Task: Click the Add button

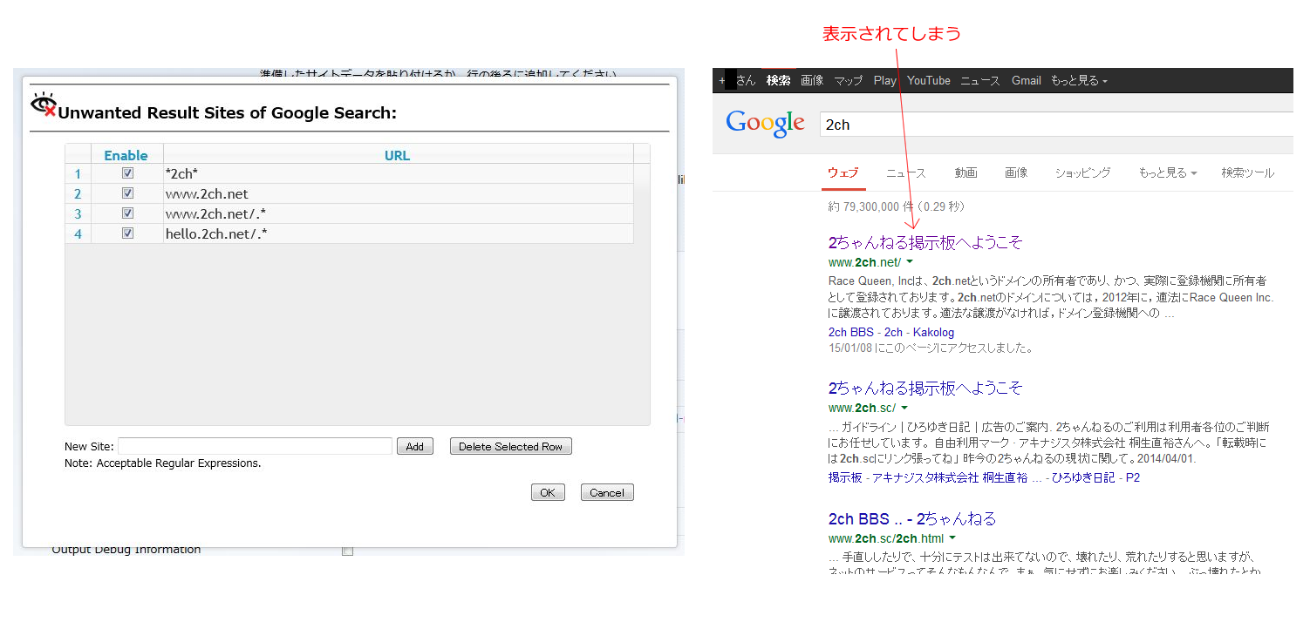Action: [414, 446]
